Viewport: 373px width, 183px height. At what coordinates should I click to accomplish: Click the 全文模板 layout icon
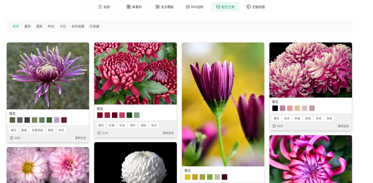click(x=157, y=7)
